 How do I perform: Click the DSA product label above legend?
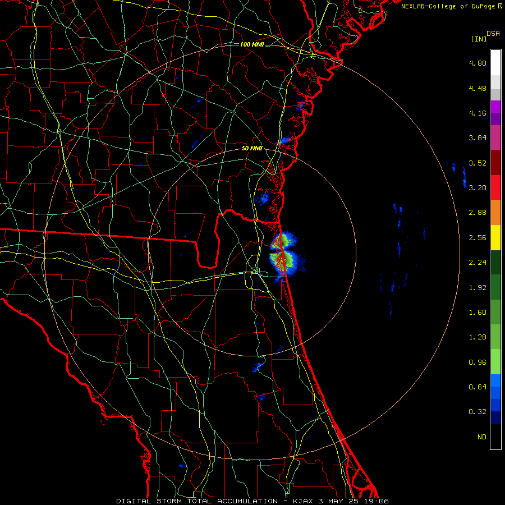[493, 34]
